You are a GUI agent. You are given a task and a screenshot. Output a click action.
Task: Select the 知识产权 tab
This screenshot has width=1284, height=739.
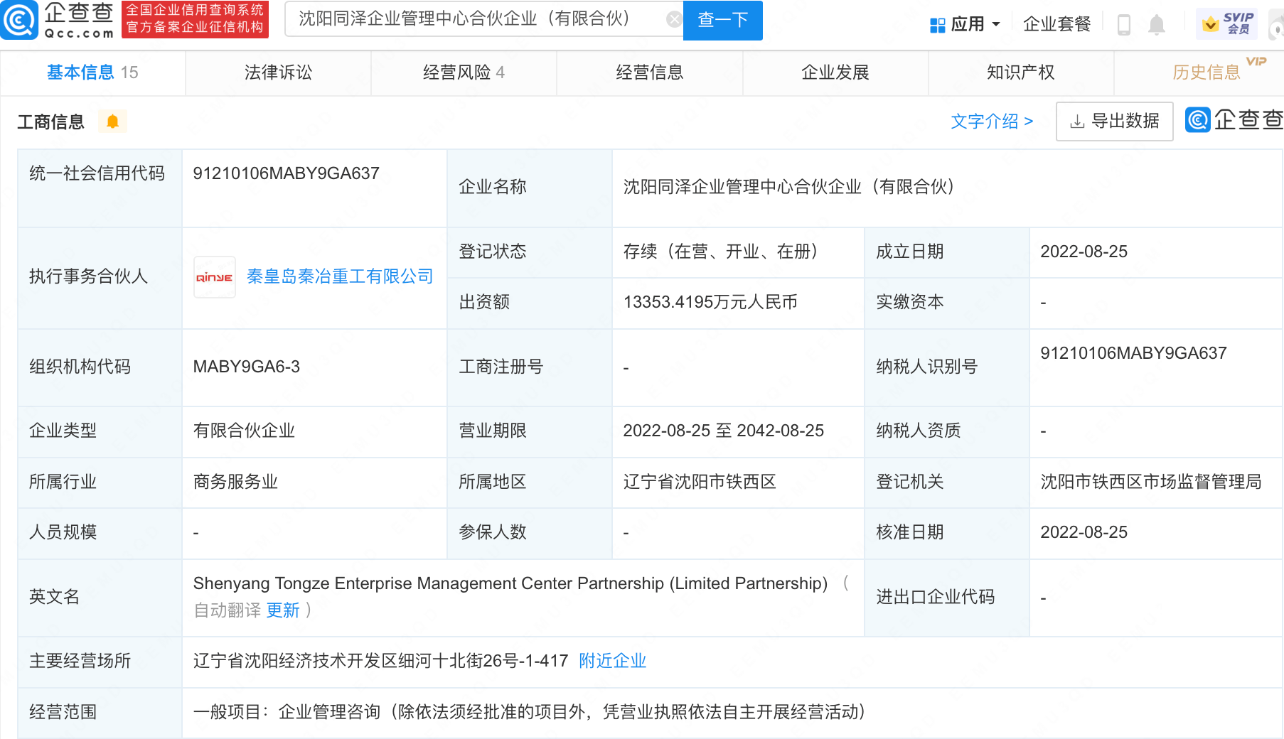[1020, 72]
